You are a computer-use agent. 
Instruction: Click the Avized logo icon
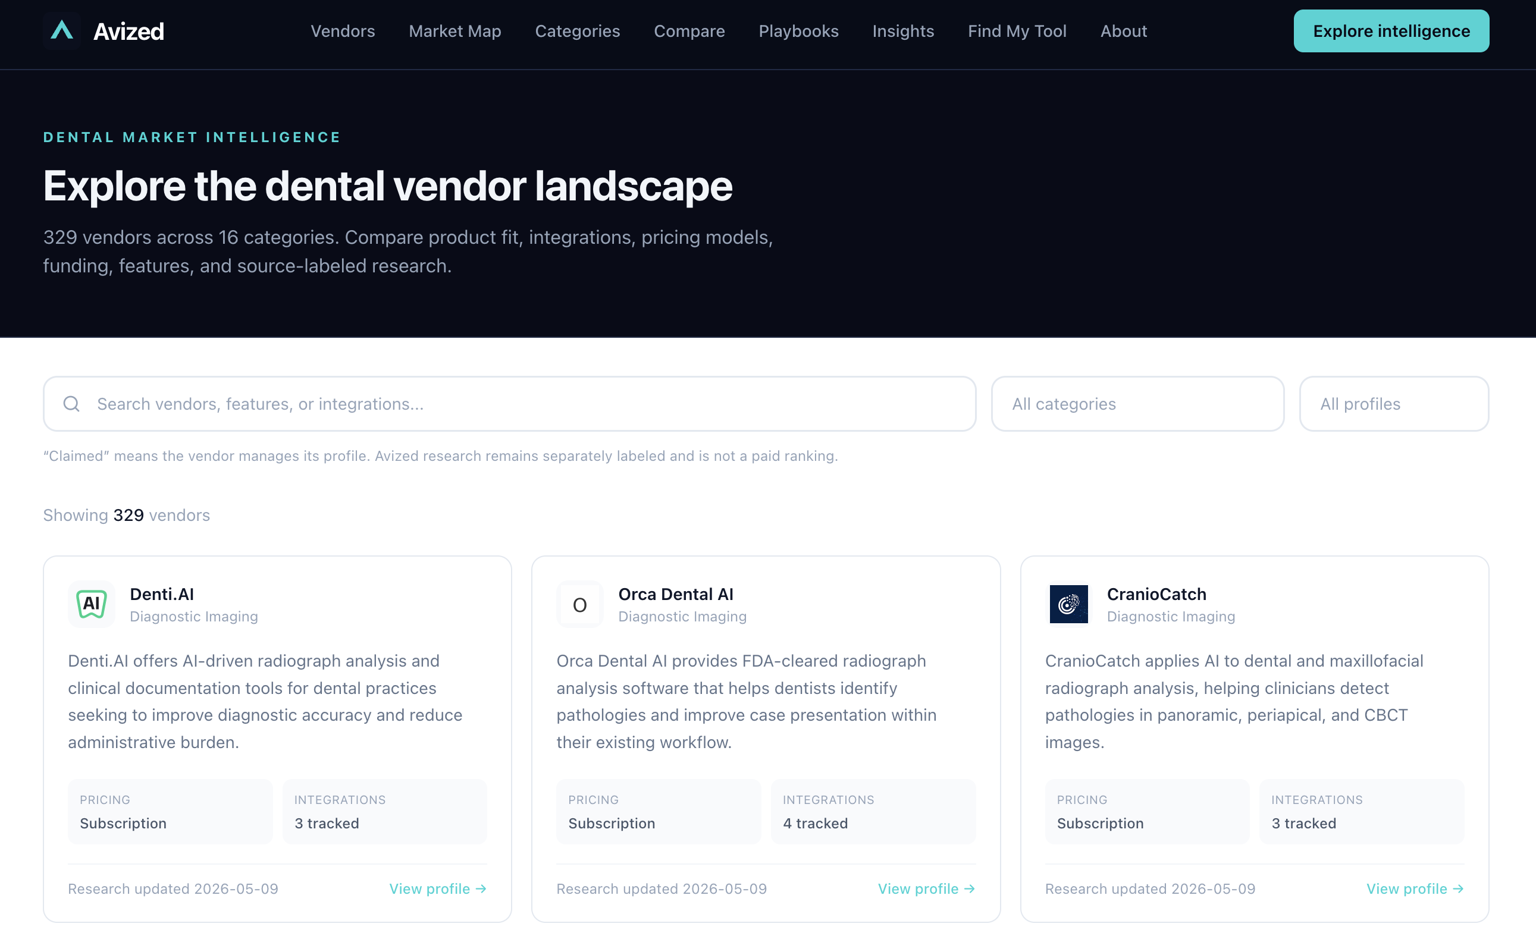(x=62, y=30)
